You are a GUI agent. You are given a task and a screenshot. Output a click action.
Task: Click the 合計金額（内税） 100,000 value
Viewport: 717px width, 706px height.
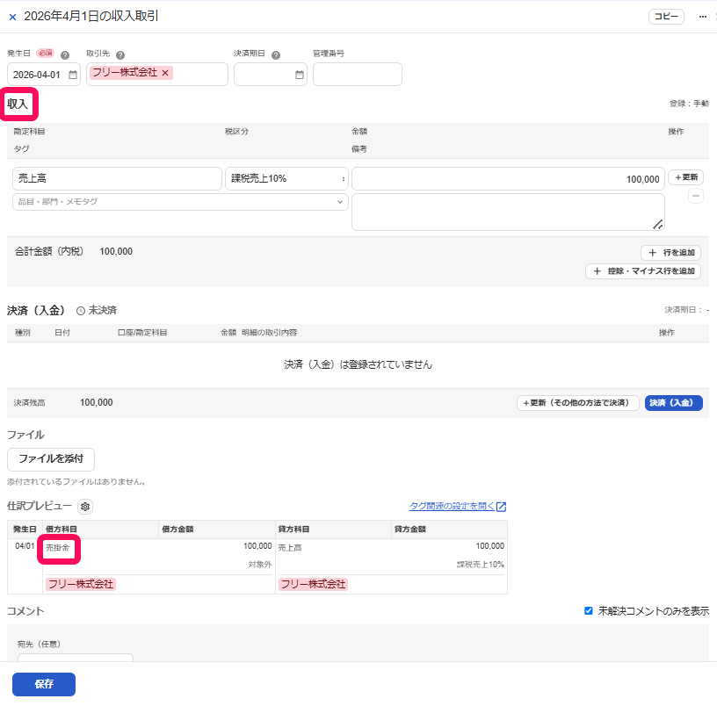click(116, 251)
